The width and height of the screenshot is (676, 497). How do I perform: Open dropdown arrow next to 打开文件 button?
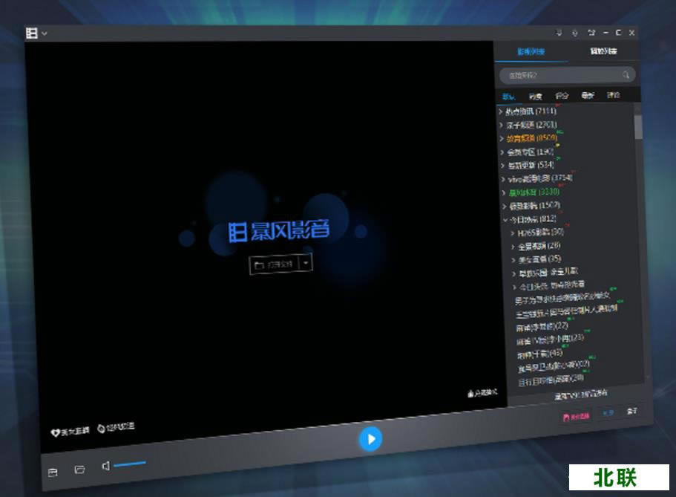click(x=307, y=263)
